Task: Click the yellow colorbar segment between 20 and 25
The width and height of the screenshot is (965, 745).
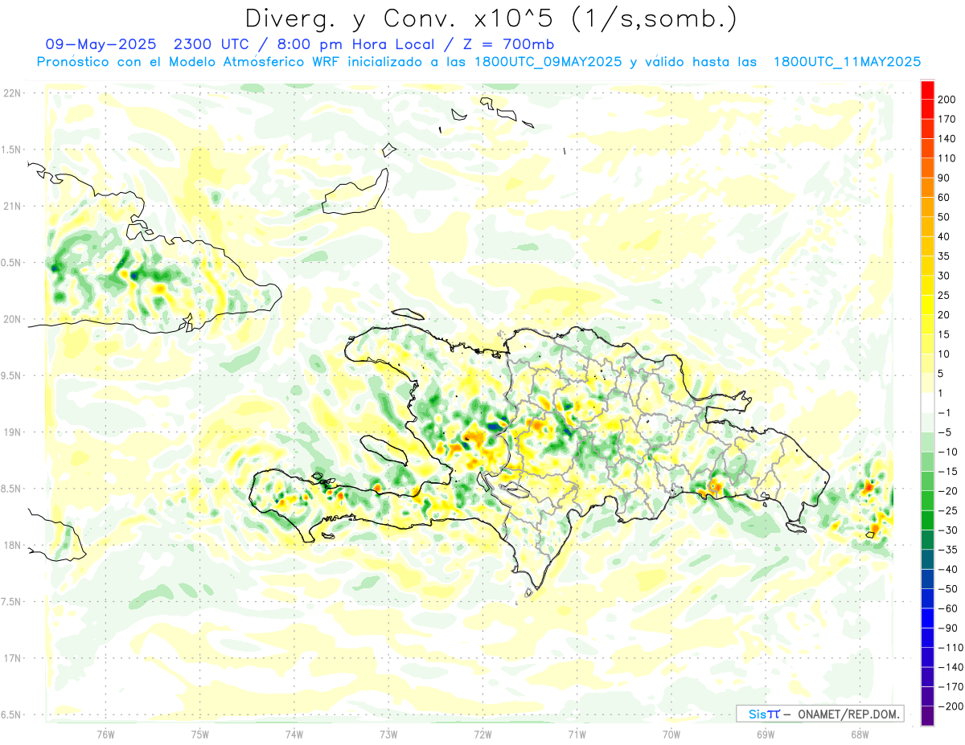Action: [927, 305]
